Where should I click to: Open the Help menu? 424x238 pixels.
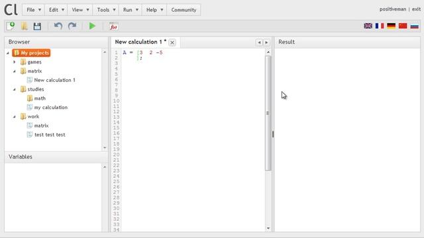(x=154, y=10)
